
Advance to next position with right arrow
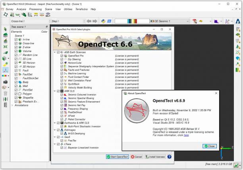point(95,21)
